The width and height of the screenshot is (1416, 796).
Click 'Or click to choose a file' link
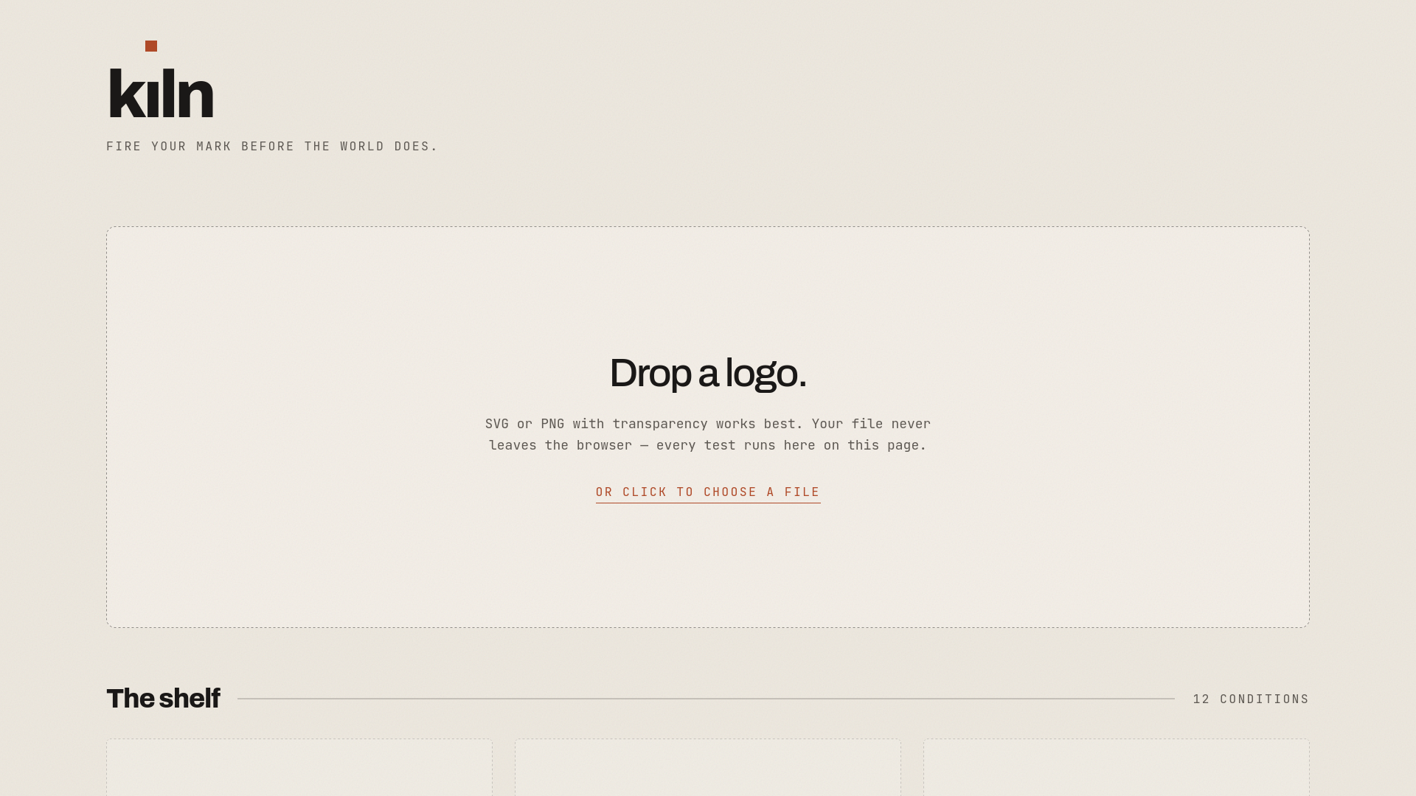708,492
